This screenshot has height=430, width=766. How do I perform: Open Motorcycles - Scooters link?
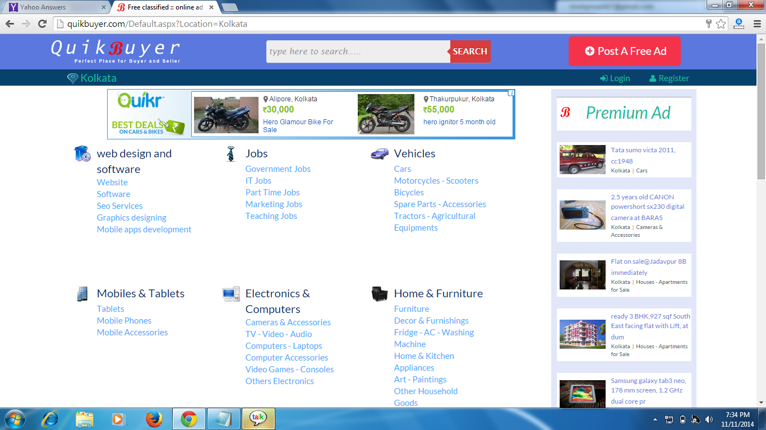pos(436,180)
